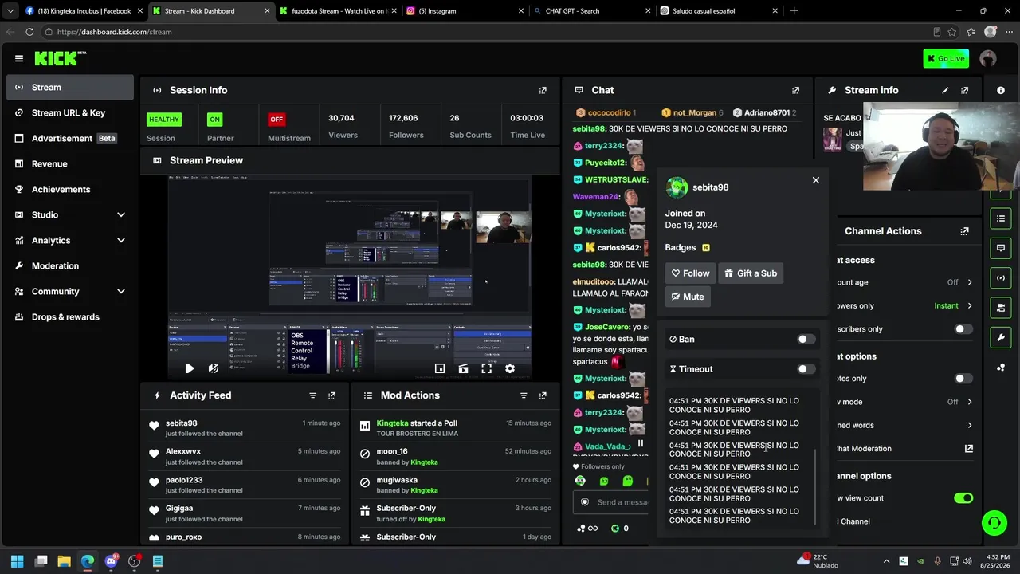
Task: Open the user avatar menu at top right
Action: coord(988,58)
